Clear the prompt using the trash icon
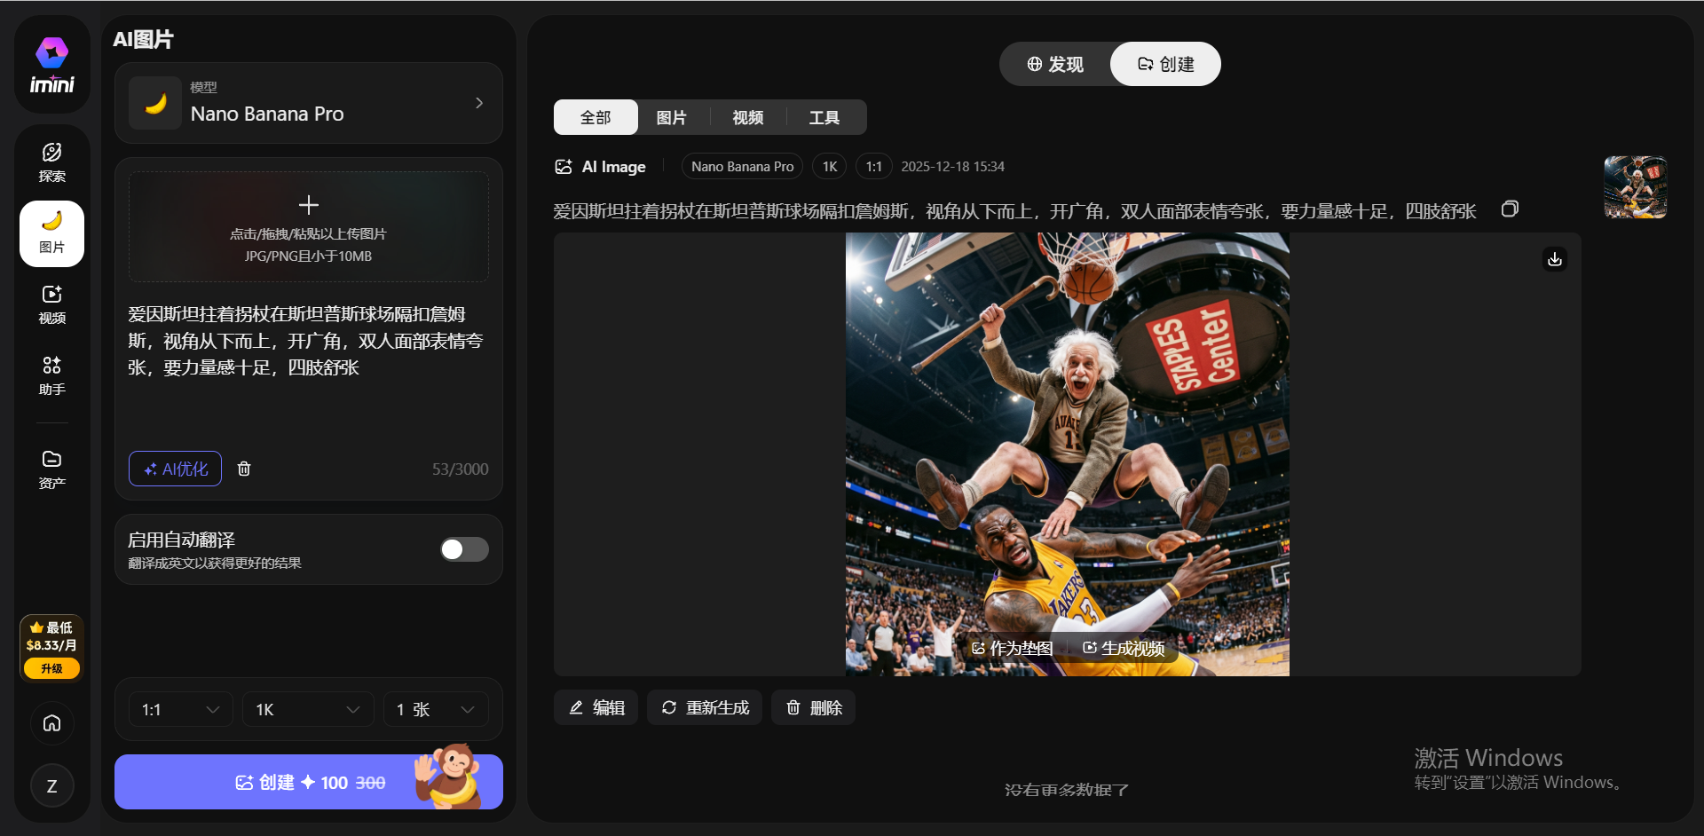1704x836 pixels. [244, 469]
